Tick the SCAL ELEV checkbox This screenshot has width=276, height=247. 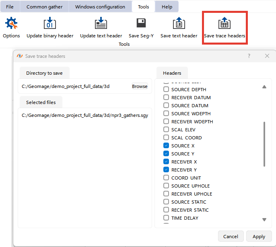pos(166,129)
